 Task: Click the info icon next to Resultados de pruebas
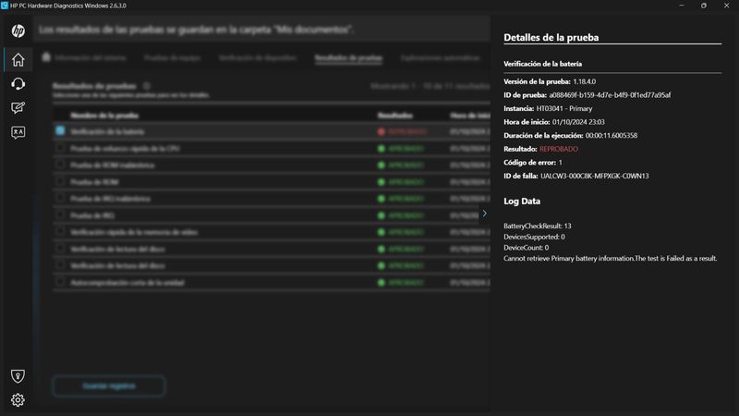coord(147,86)
